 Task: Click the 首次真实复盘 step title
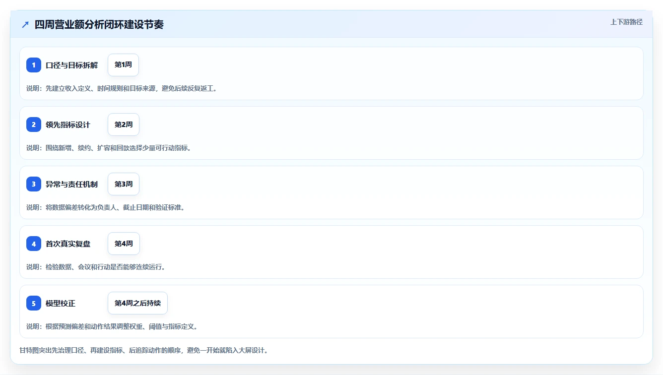pyautogui.click(x=68, y=244)
